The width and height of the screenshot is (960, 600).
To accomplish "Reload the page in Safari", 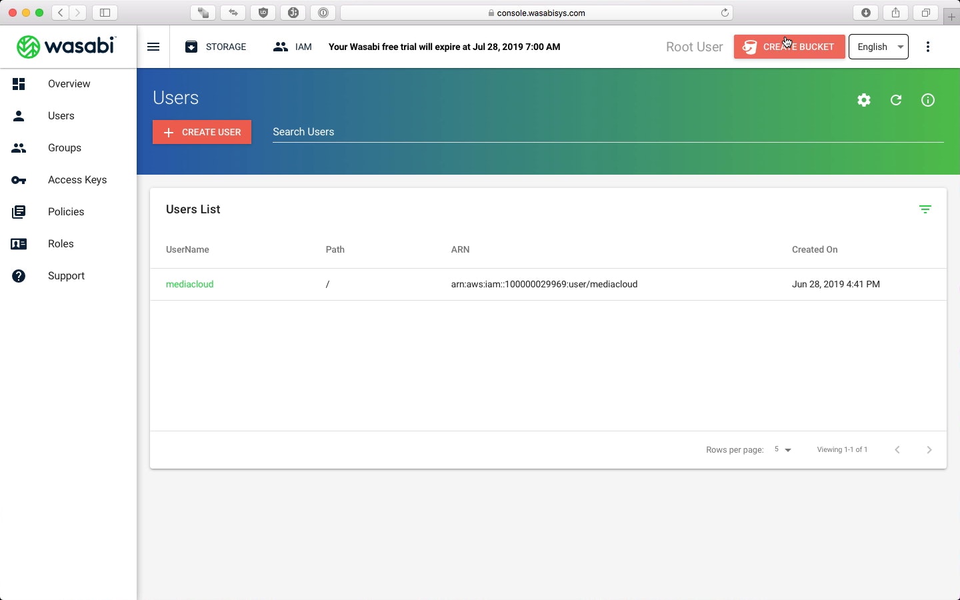I will [x=725, y=13].
